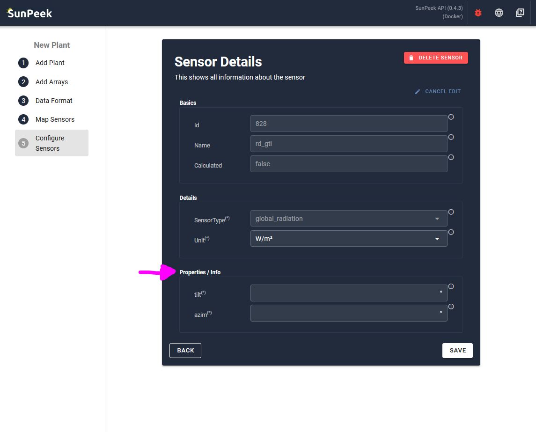The width and height of the screenshot is (536, 432).
Task: Click the SunPeek logo
Action: pyautogui.click(x=29, y=13)
